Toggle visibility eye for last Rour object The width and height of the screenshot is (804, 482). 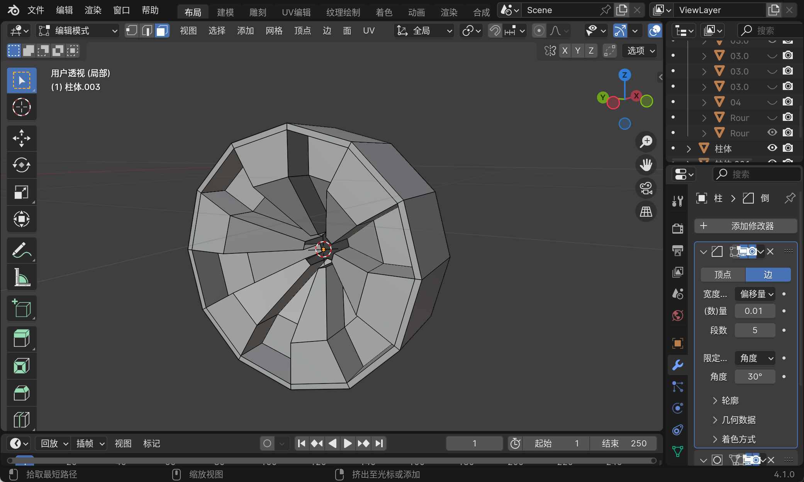[x=772, y=132]
